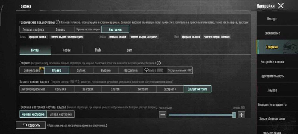Open help icon next to Графические предпочтения
298x134 pixels.
tap(58, 22)
